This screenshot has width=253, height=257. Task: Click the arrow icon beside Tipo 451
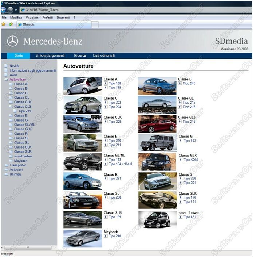[180, 217]
